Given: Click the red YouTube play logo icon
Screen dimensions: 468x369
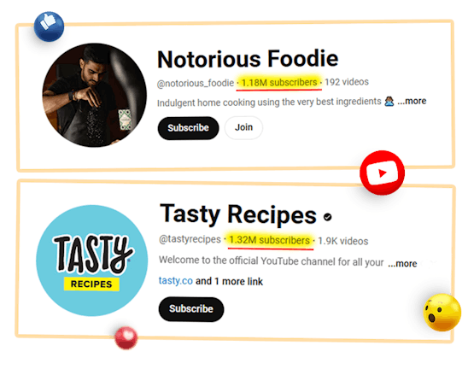Looking at the screenshot, I should click(x=382, y=173).
